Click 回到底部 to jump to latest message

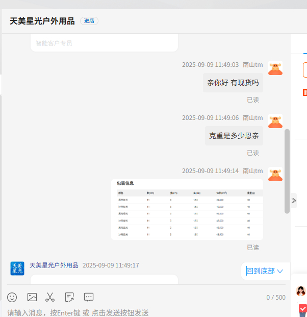coord(265,271)
